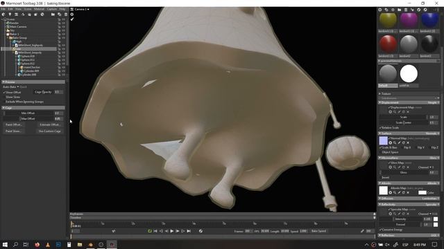Viewport: 444px width, 249px height.
Task: Open the Capture menu
Action: [x=52, y=9]
